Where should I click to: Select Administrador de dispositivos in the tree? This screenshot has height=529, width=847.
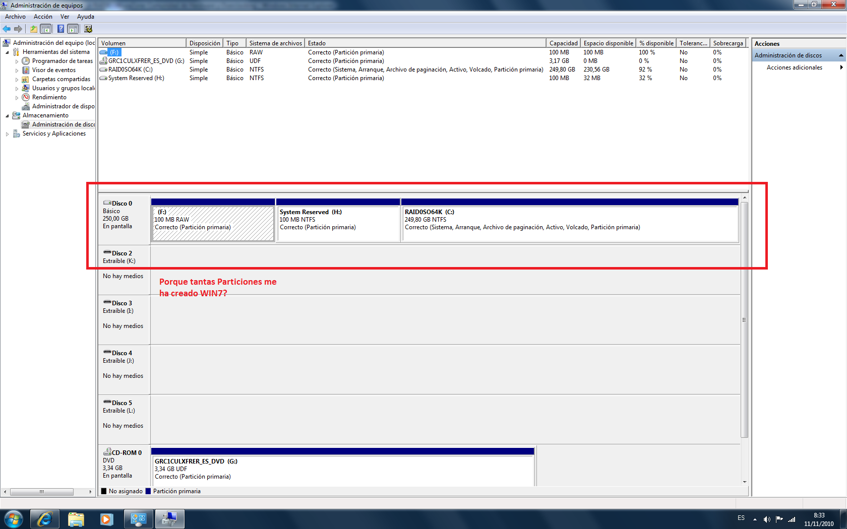point(63,106)
